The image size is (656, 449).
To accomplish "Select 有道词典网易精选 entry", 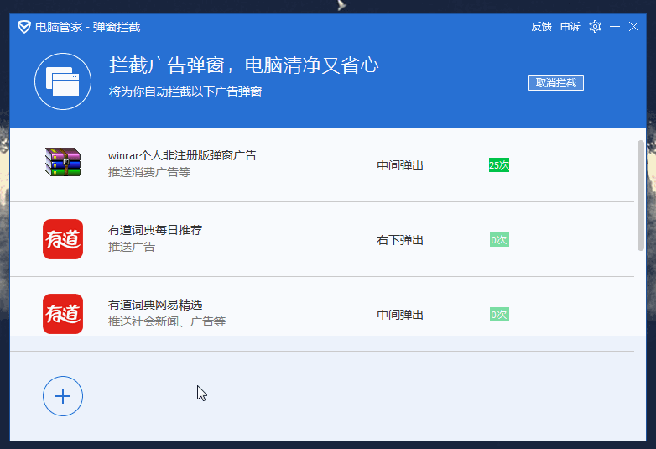I will [322, 314].
